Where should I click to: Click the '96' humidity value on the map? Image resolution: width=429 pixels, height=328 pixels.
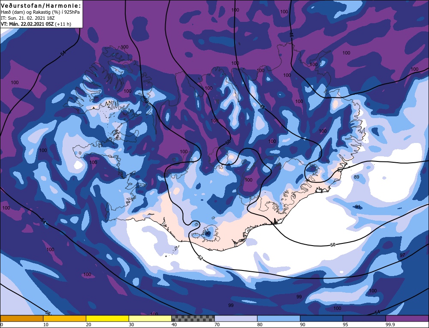pyautogui.click(x=207, y=233)
